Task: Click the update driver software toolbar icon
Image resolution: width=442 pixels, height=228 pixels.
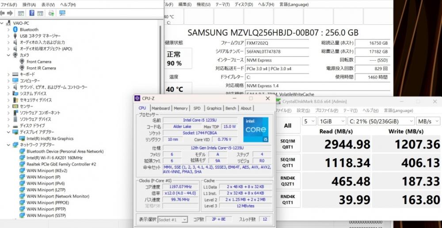Action: click(x=51, y=13)
